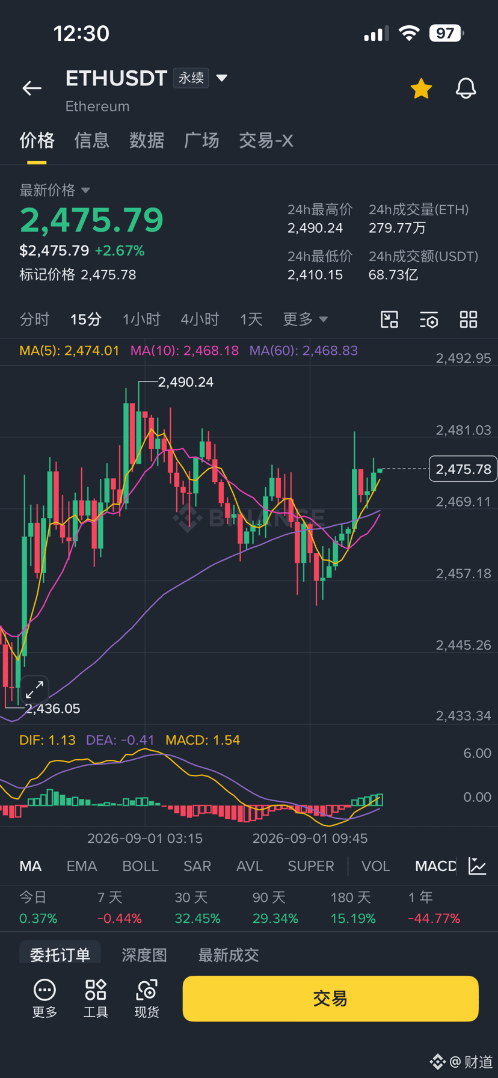Enable BOLL indicator
The image size is (498, 1078).
click(140, 866)
